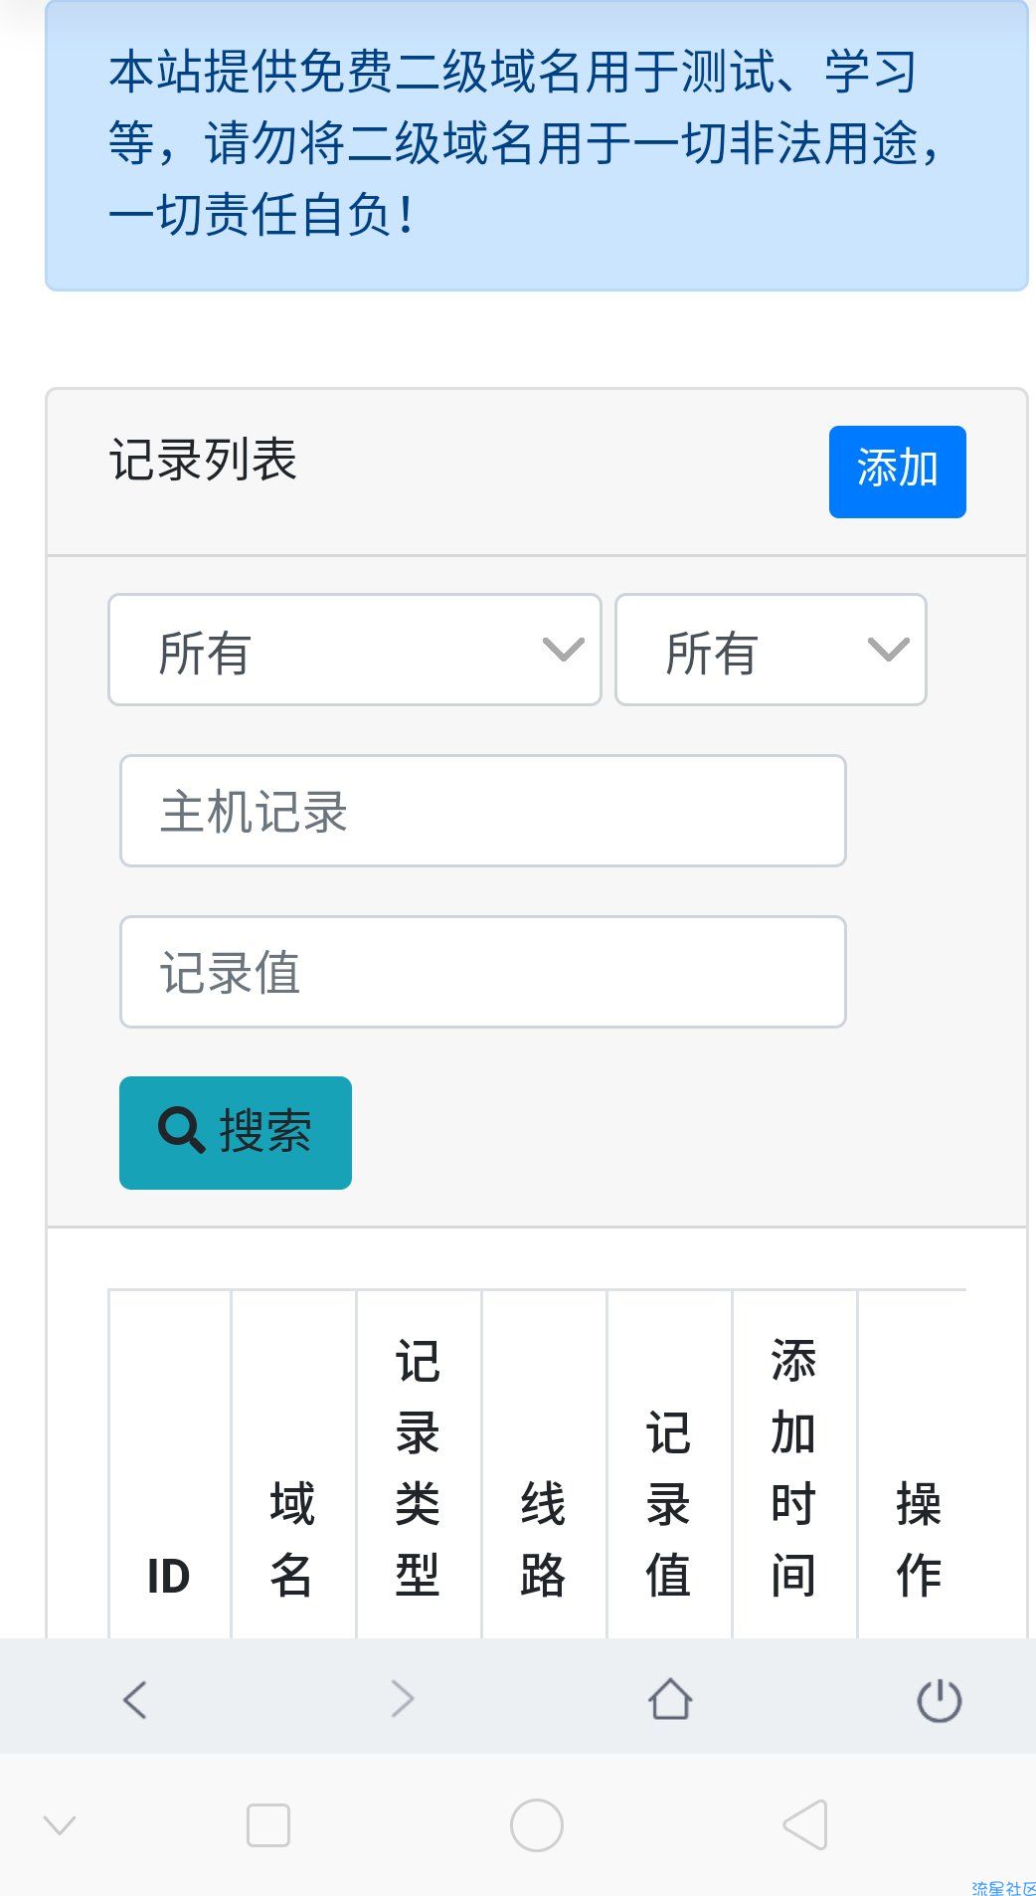Click the magnifier icon on search button
The height and width of the screenshot is (1896, 1036).
point(181,1131)
